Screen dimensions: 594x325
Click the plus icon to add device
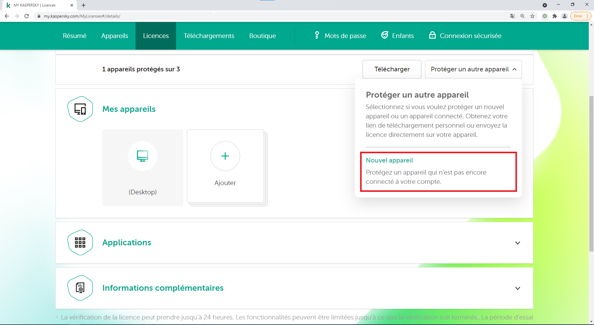coord(225,156)
